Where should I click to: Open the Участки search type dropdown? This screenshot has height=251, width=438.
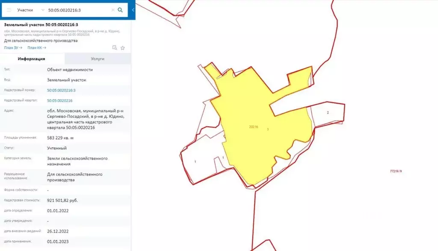click(31, 9)
